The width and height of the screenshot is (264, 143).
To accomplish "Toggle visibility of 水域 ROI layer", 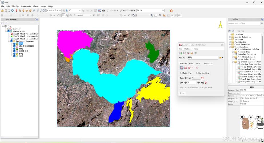I will point(15,56).
